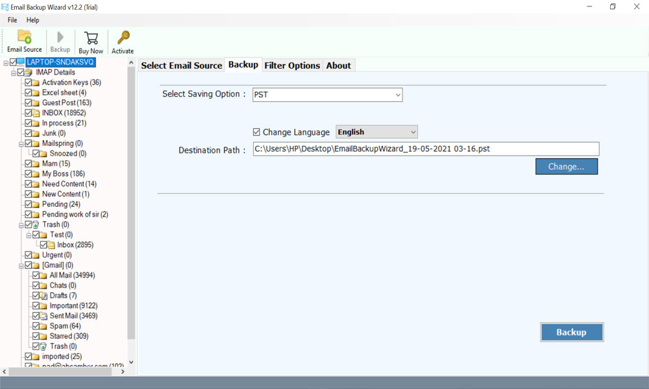Open the Buy Now cart icon
649x389 pixels.
91,38
